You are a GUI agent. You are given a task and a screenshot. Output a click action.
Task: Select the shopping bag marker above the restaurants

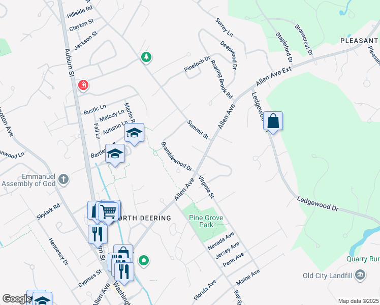click(123, 251)
